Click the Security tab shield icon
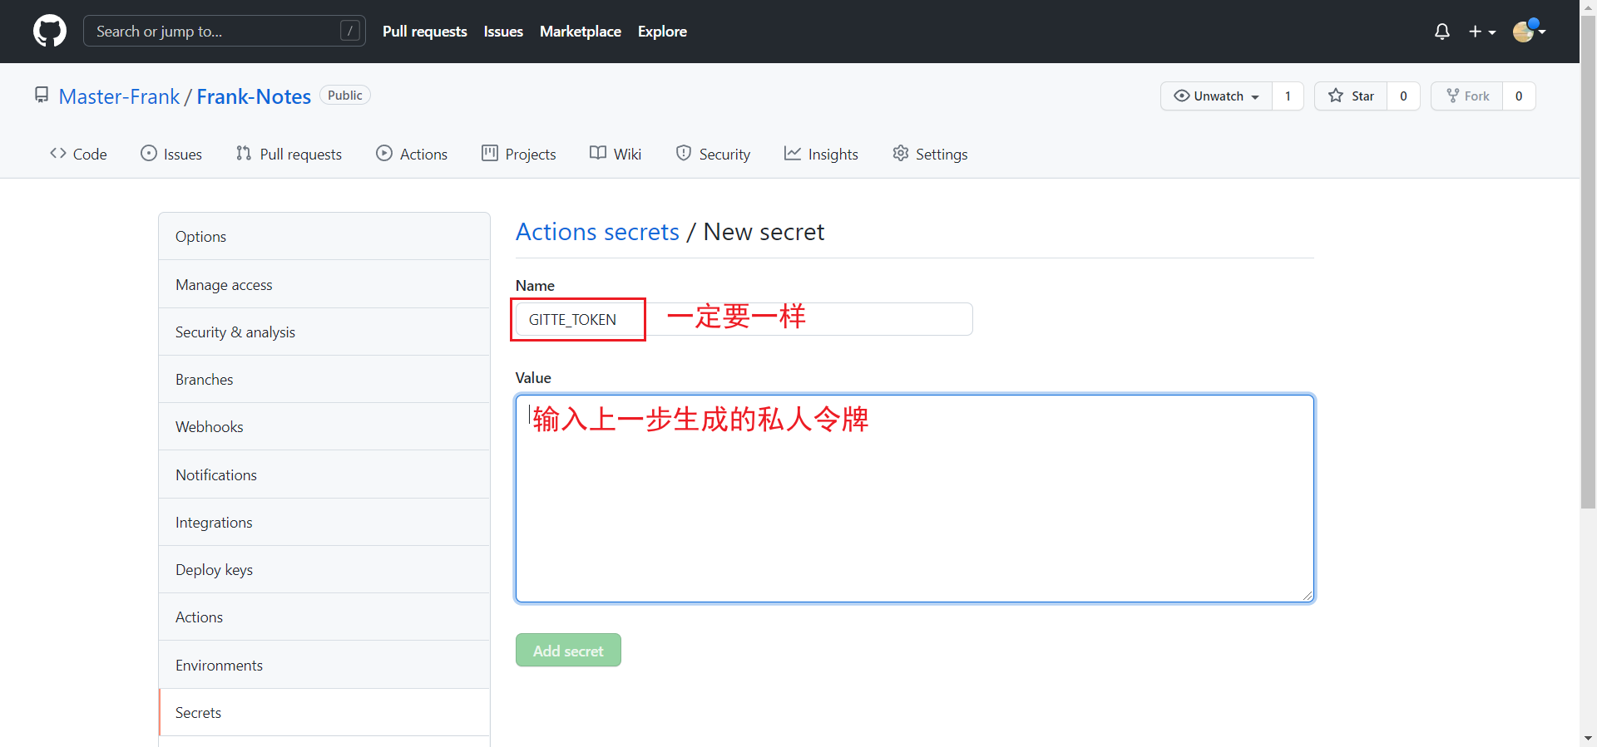Image resolution: width=1597 pixels, height=747 pixels. (x=684, y=153)
